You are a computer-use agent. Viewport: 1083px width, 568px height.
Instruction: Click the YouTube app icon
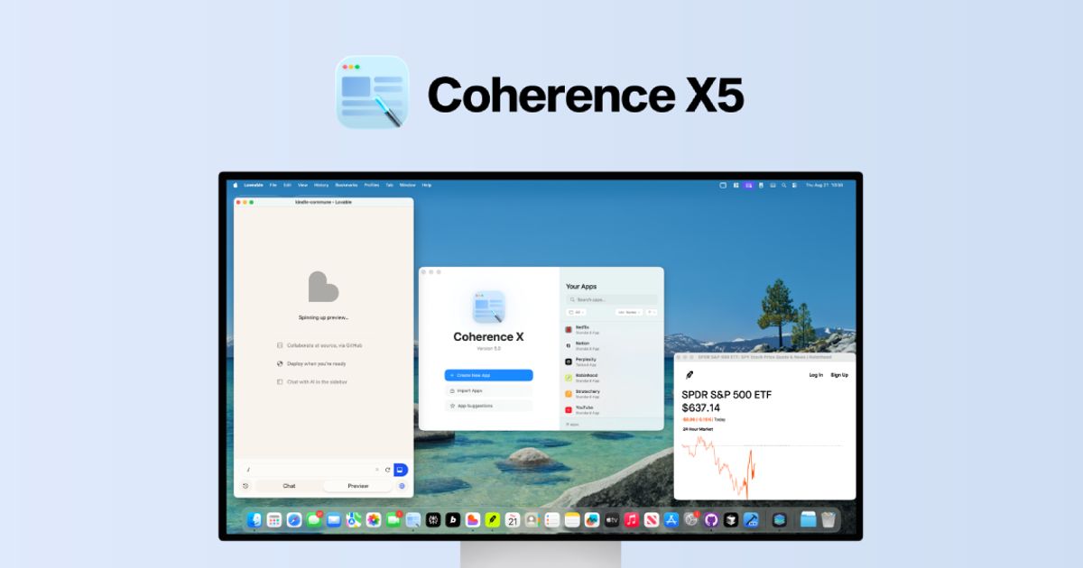click(x=569, y=409)
